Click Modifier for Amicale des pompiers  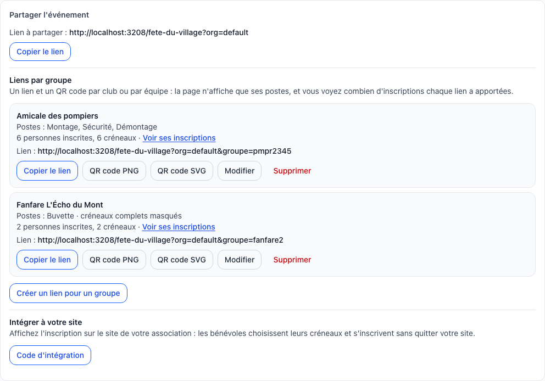tap(240, 171)
